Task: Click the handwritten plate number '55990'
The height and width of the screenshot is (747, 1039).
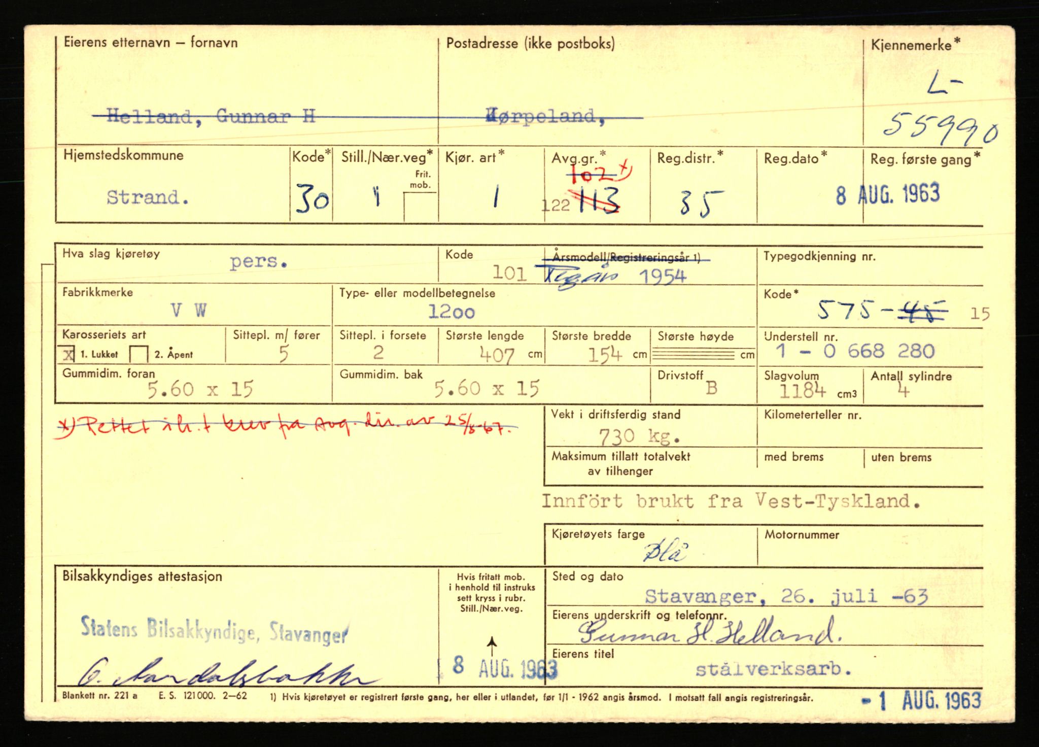Action: [940, 128]
